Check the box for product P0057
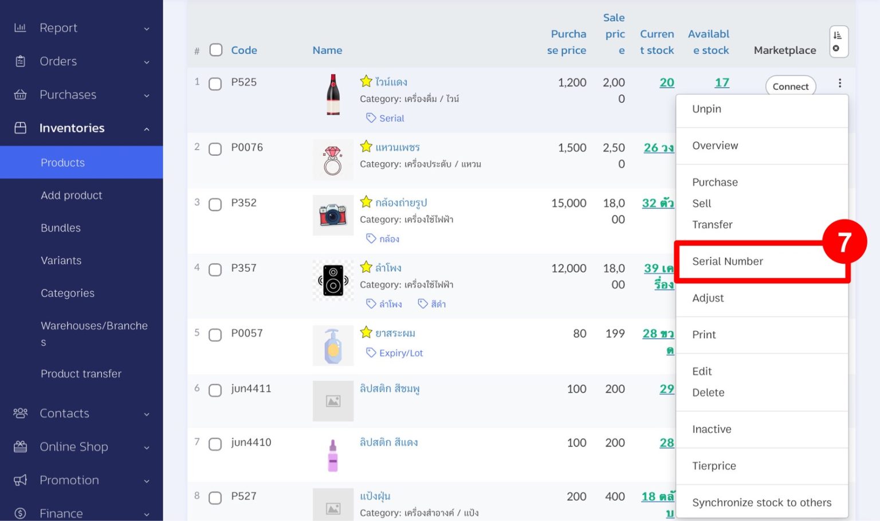This screenshot has height=521, width=880. 215,335
